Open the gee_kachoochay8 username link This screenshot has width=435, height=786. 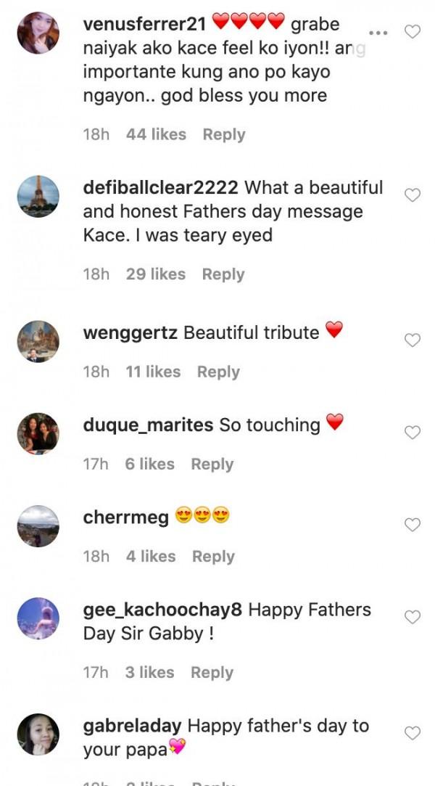pyautogui.click(x=162, y=610)
